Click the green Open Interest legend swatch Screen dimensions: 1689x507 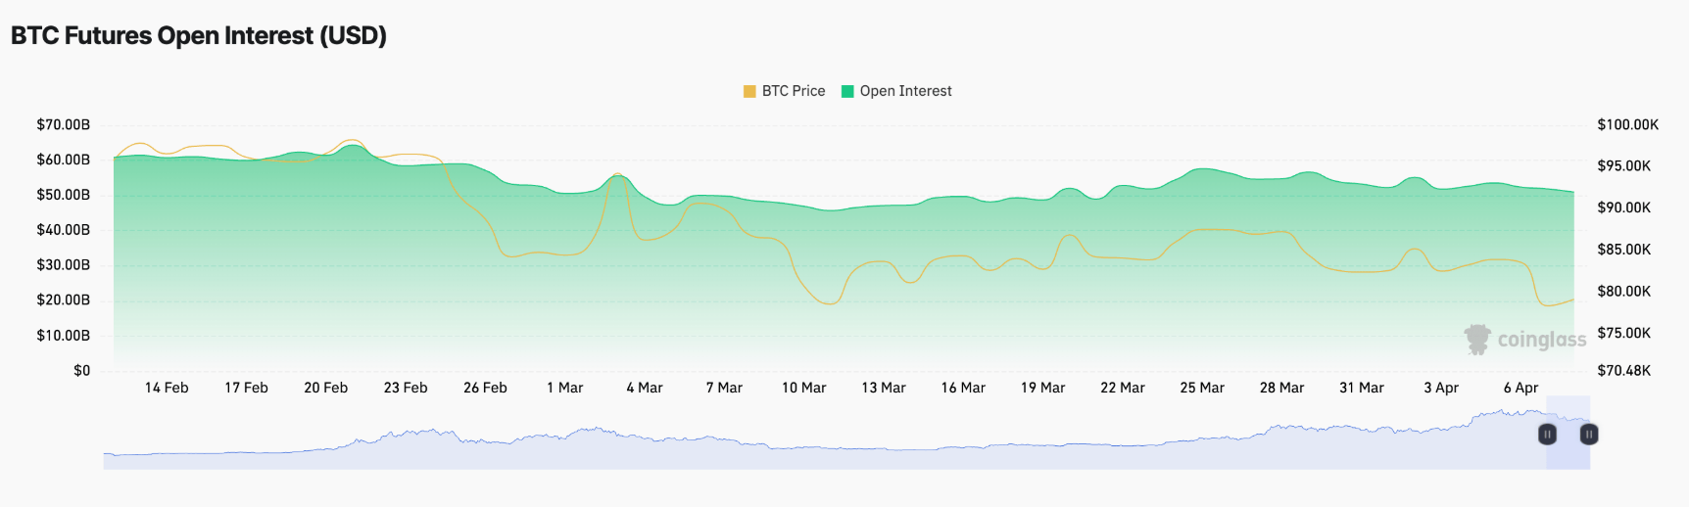[847, 91]
